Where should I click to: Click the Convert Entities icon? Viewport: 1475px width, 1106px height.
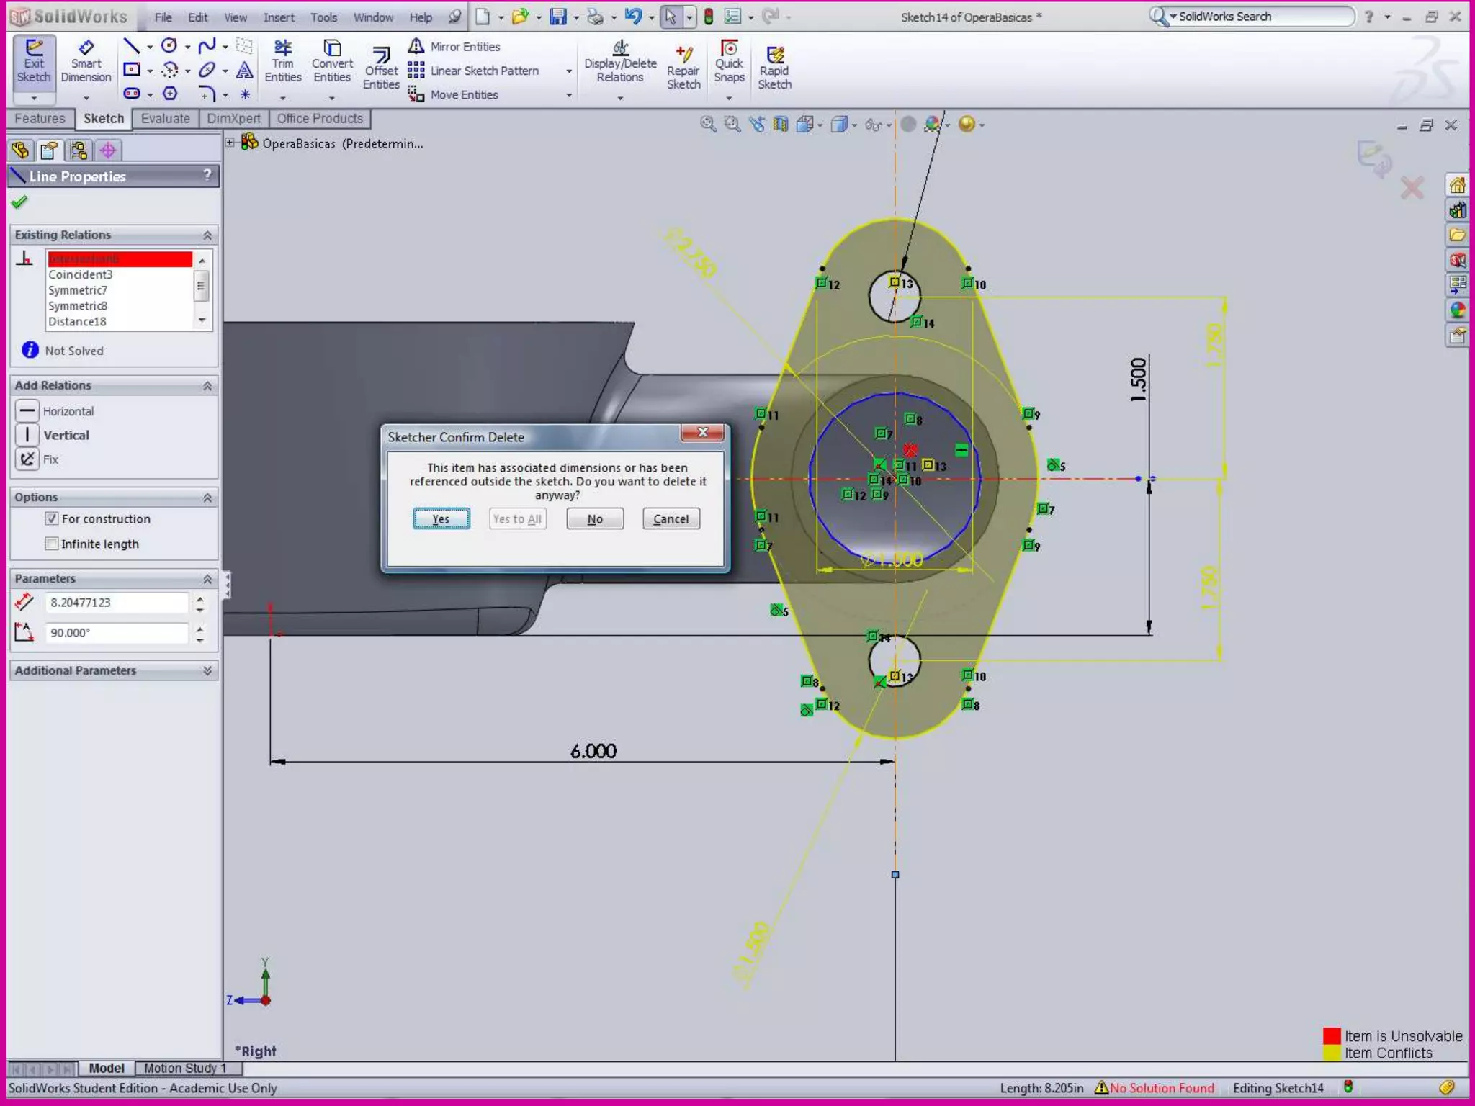pos(332,61)
